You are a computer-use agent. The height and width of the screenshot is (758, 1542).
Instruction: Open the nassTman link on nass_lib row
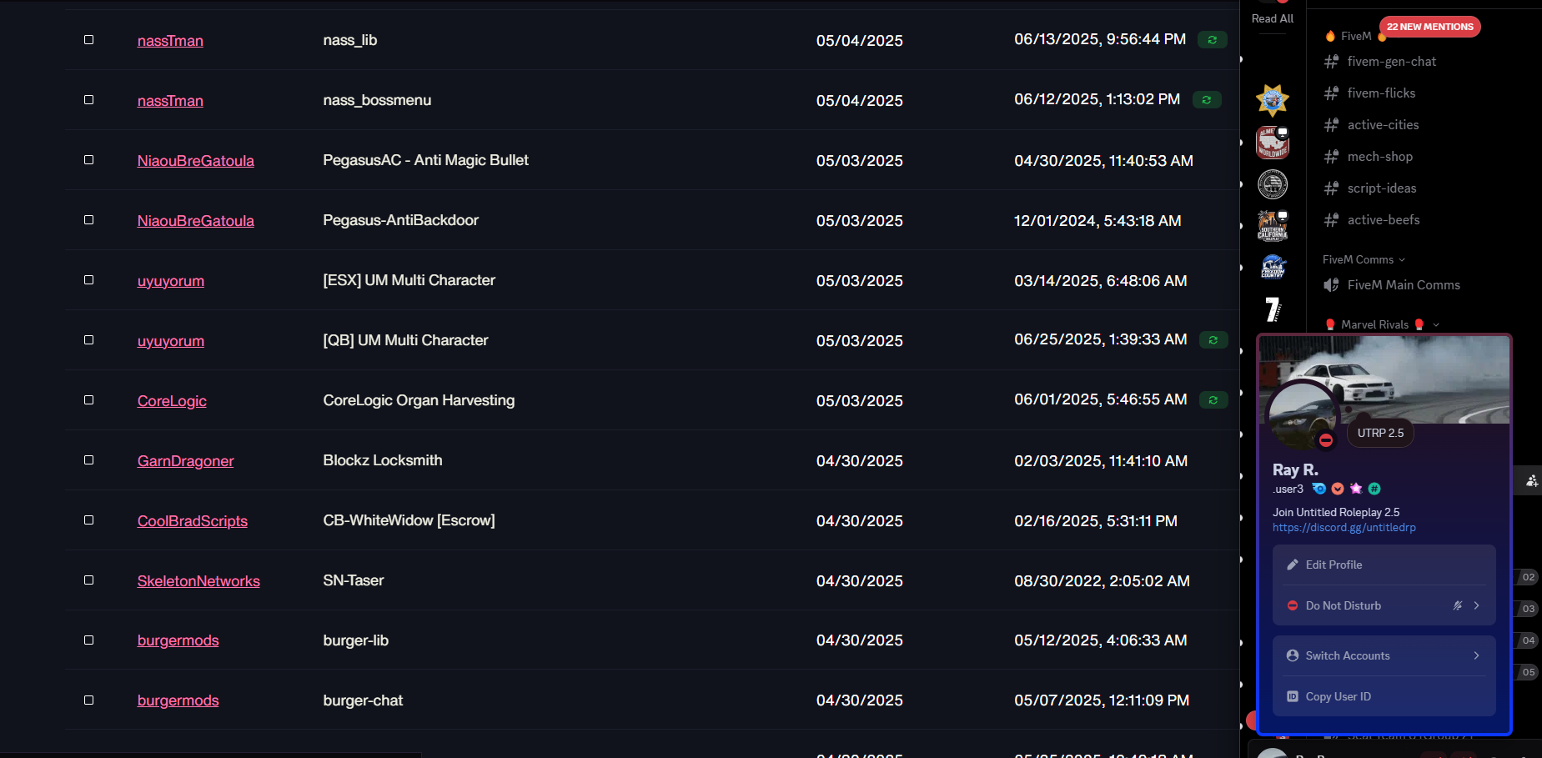[x=170, y=41]
